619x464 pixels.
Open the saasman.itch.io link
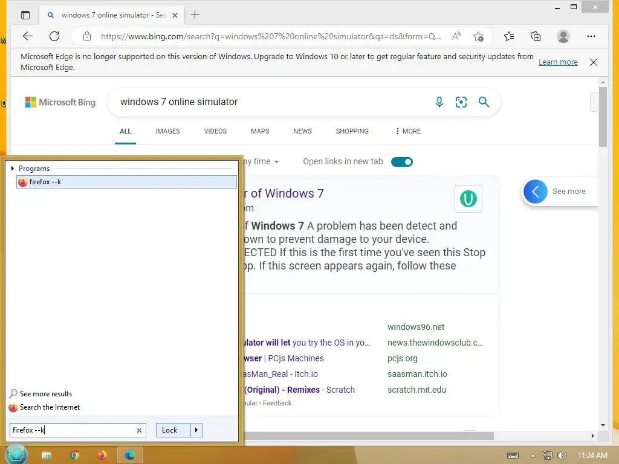(417, 374)
